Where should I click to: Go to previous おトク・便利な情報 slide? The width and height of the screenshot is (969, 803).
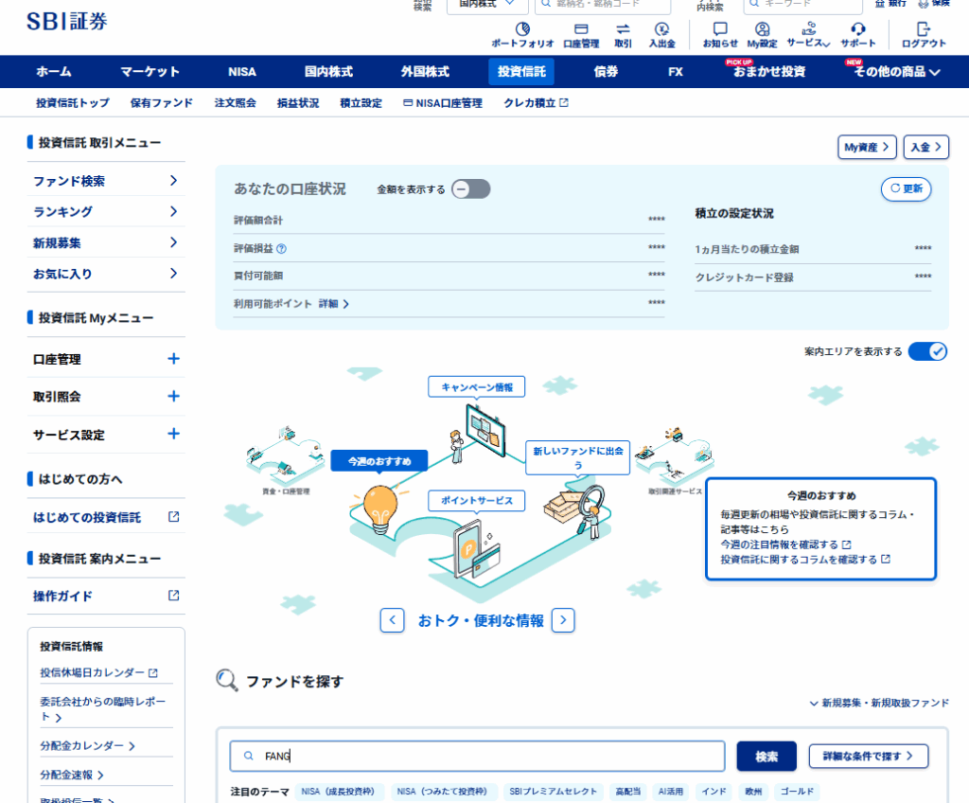[x=393, y=620]
